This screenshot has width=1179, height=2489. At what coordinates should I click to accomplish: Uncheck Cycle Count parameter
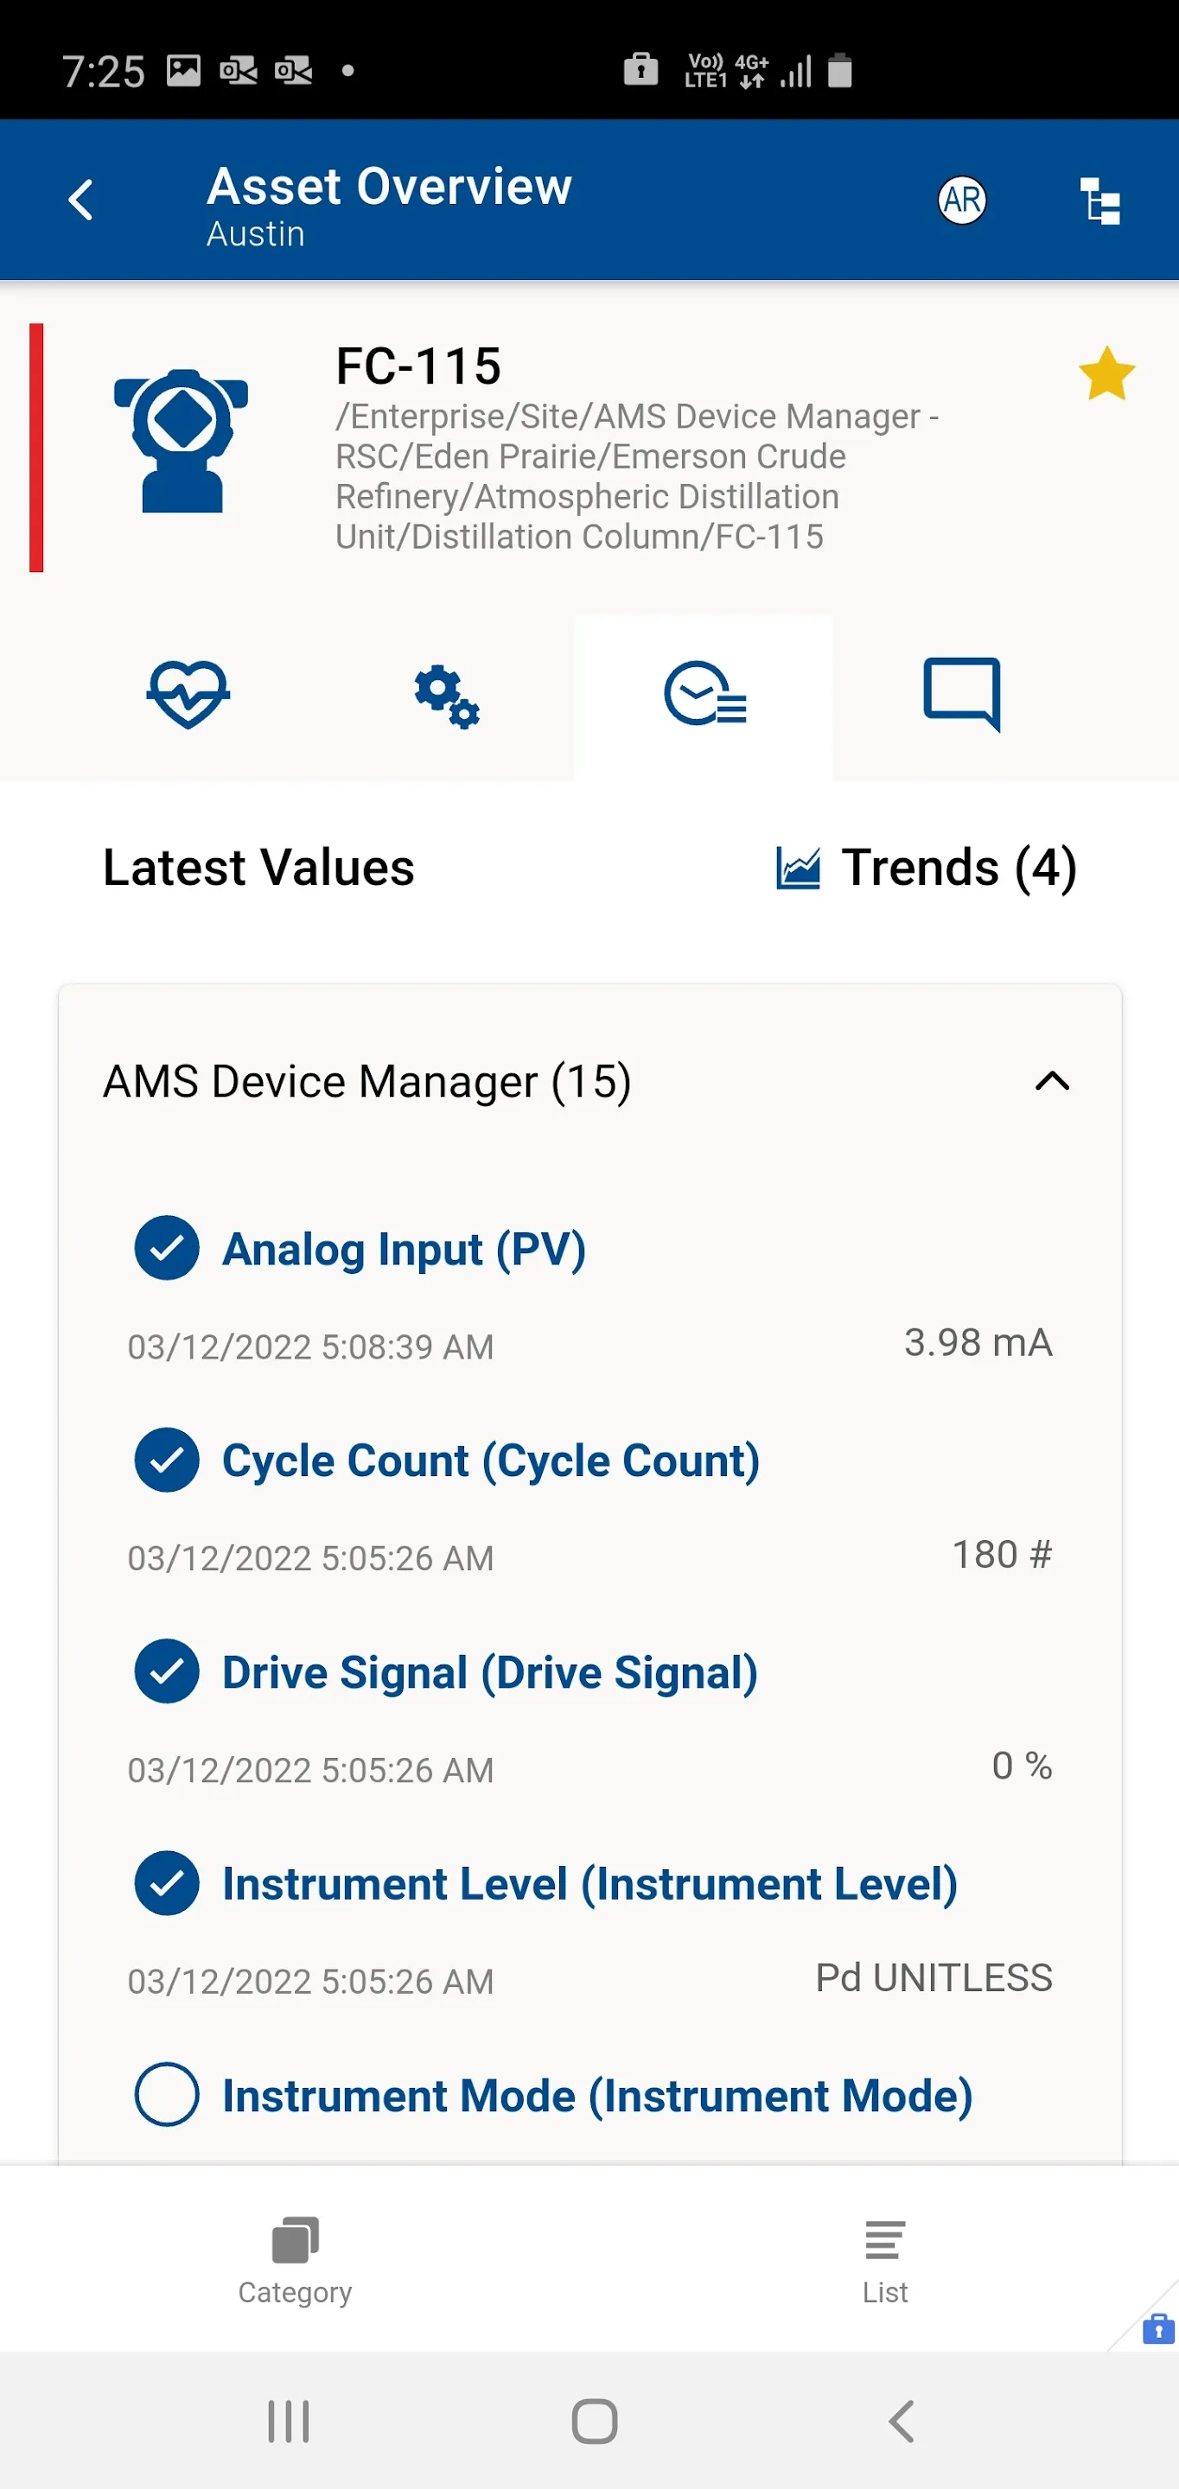point(167,1459)
